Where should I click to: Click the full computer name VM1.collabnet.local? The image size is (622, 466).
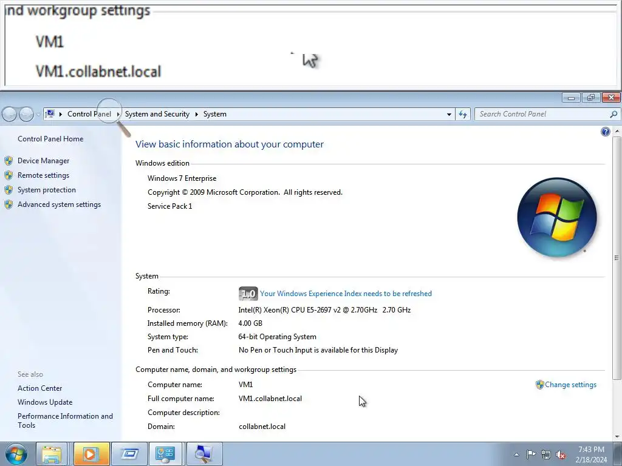pyautogui.click(x=270, y=399)
